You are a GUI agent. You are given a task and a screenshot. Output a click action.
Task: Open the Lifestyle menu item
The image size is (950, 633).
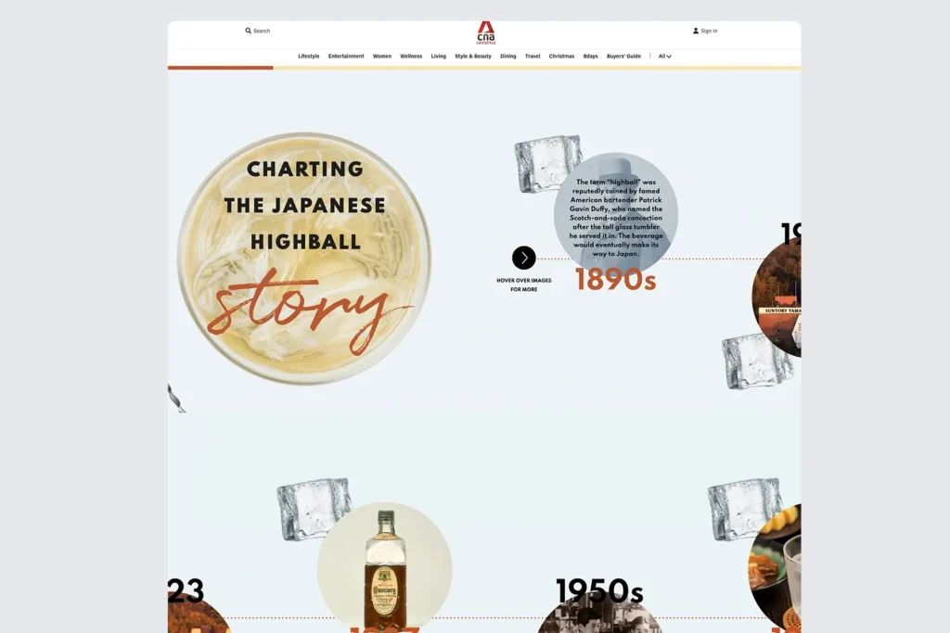point(308,57)
